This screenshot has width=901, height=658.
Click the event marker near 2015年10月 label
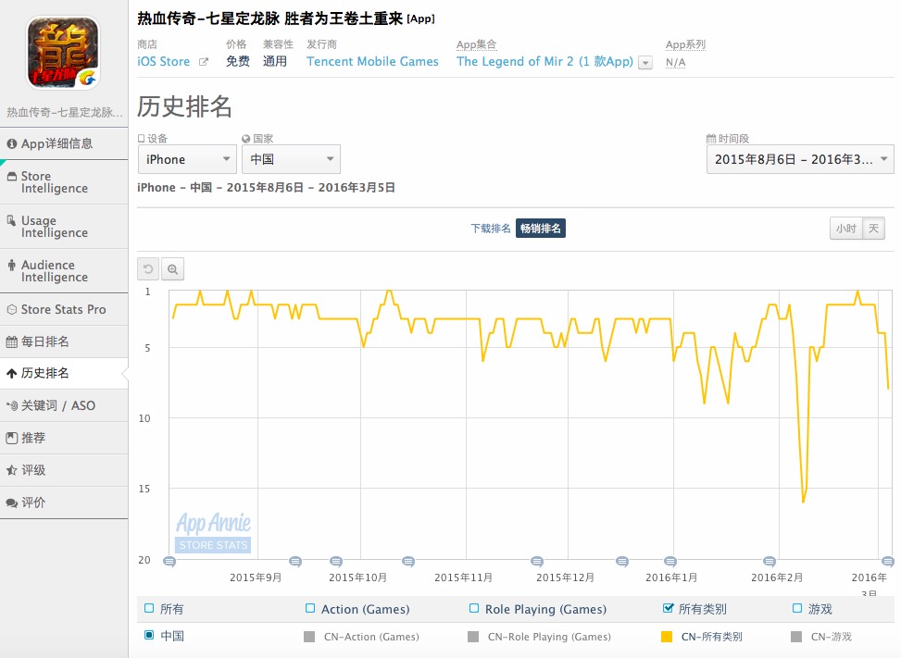tap(336, 561)
